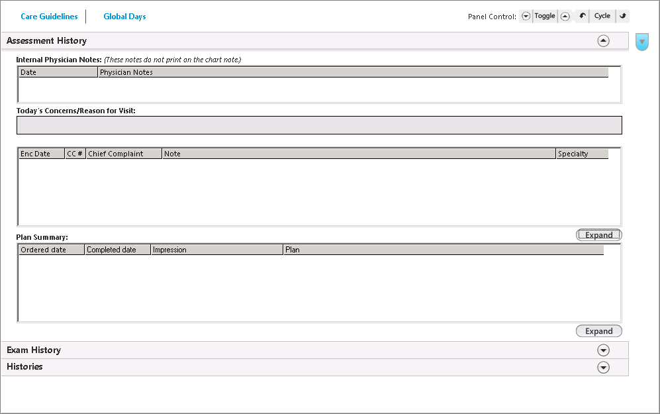660x414 pixels.
Task: Click the Cycle panel button
Action: [602, 16]
